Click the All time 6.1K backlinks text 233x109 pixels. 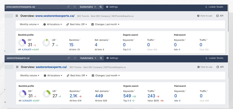[x=76, y=101]
